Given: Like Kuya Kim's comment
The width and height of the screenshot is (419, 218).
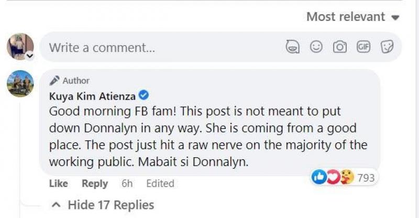Looking at the screenshot, I should pos(59,183).
